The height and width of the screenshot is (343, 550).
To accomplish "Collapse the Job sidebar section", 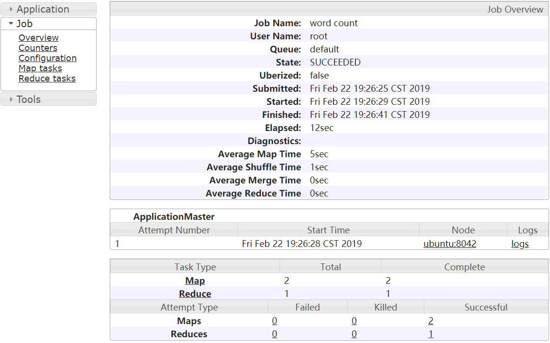I will click(x=25, y=24).
